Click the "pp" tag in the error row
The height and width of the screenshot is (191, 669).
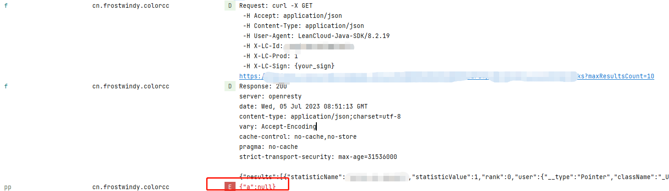tap(8, 187)
